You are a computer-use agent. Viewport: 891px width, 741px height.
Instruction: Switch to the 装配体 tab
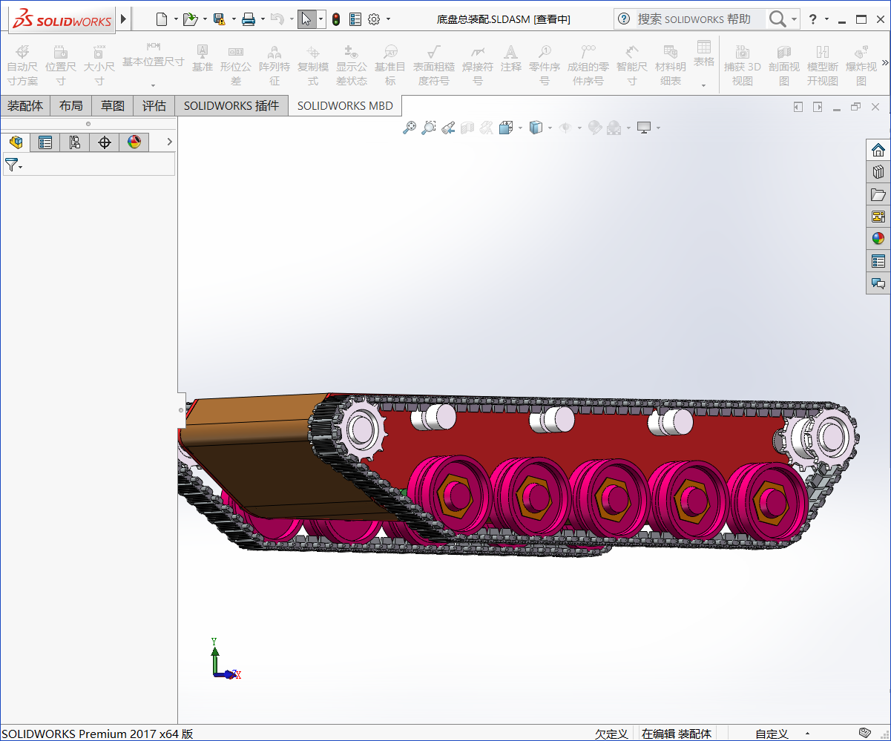point(25,106)
